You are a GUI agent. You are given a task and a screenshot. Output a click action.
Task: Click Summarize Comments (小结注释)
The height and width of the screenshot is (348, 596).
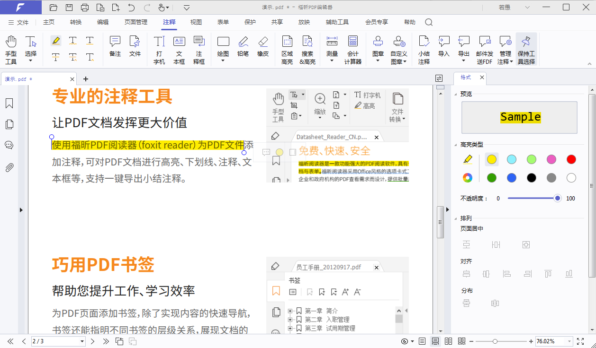click(x=424, y=50)
